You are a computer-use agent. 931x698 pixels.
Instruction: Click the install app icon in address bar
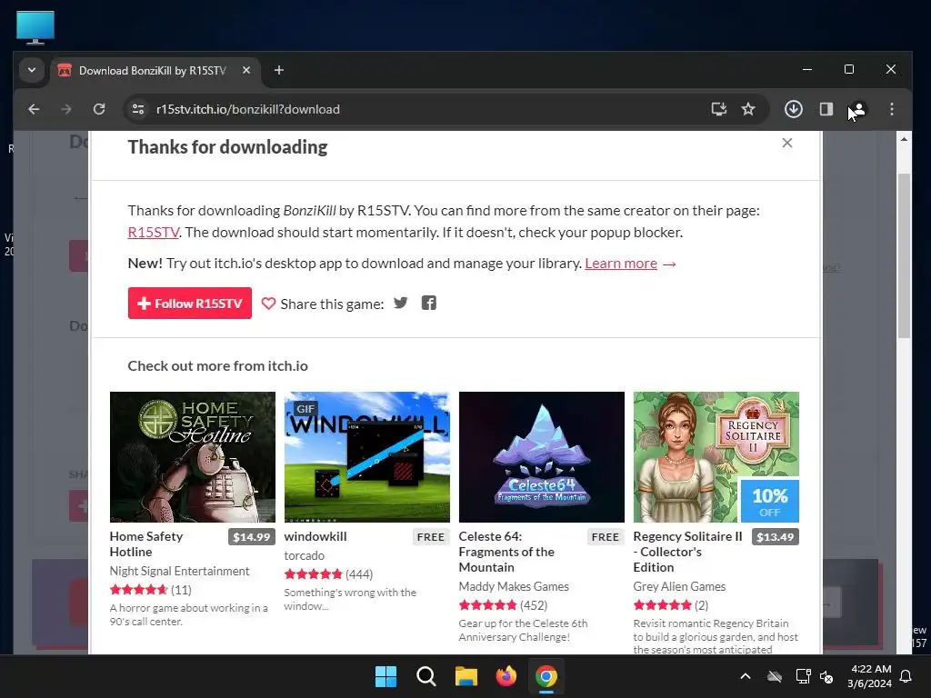pyautogui.click(x=719, y=109)
